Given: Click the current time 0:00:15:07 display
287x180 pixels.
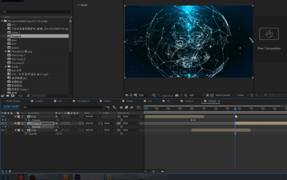Looking at the screenshot, I should coord(10,107).
